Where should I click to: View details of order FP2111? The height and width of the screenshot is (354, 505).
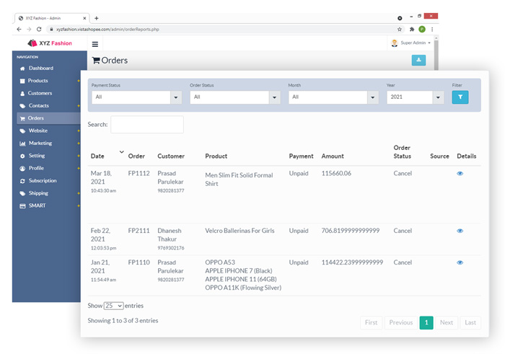460,231
